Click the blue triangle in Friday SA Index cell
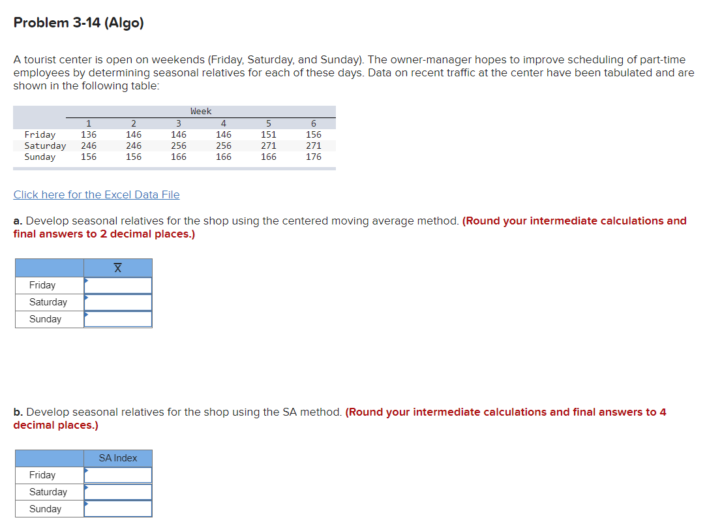 coord(85,470)
